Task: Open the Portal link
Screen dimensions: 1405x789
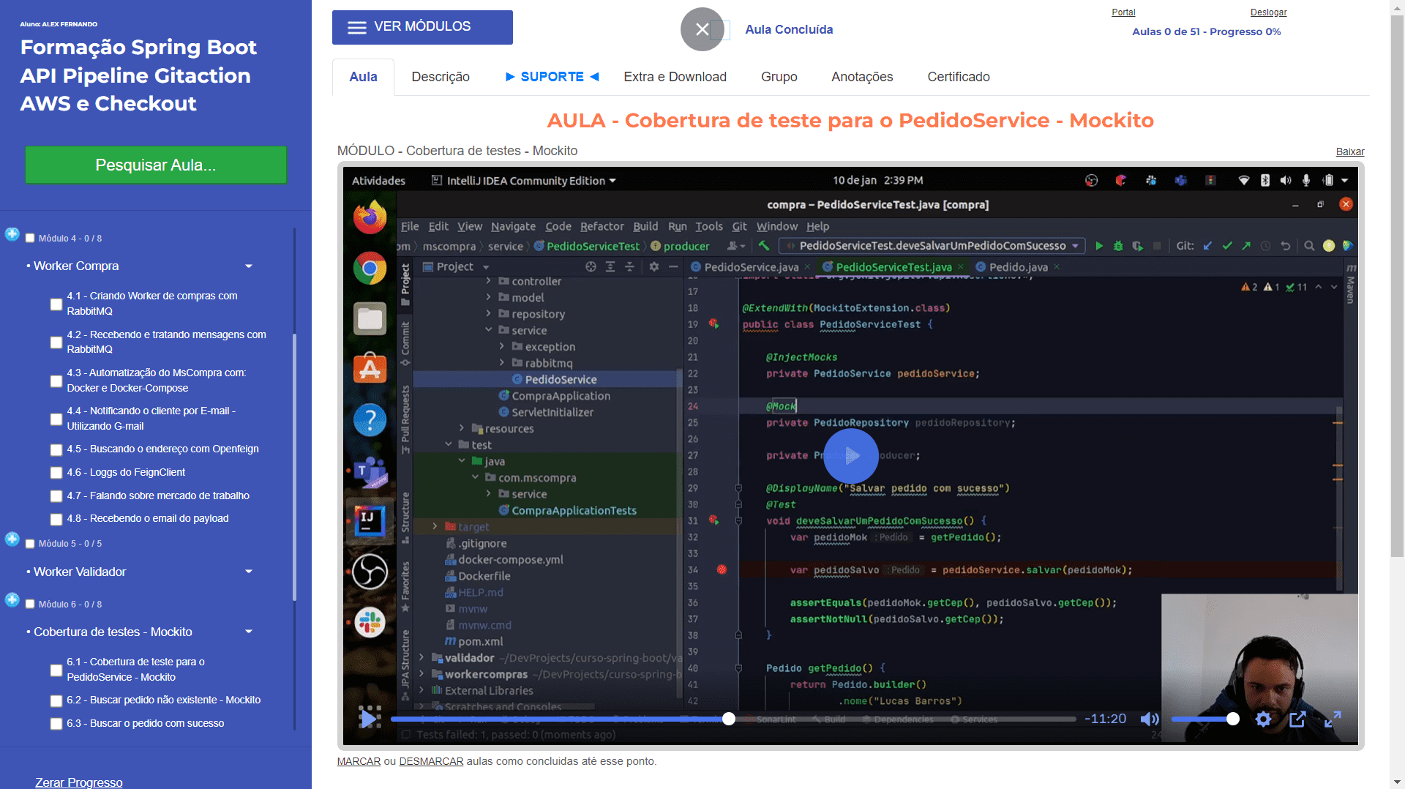Action: point(1123,12)
